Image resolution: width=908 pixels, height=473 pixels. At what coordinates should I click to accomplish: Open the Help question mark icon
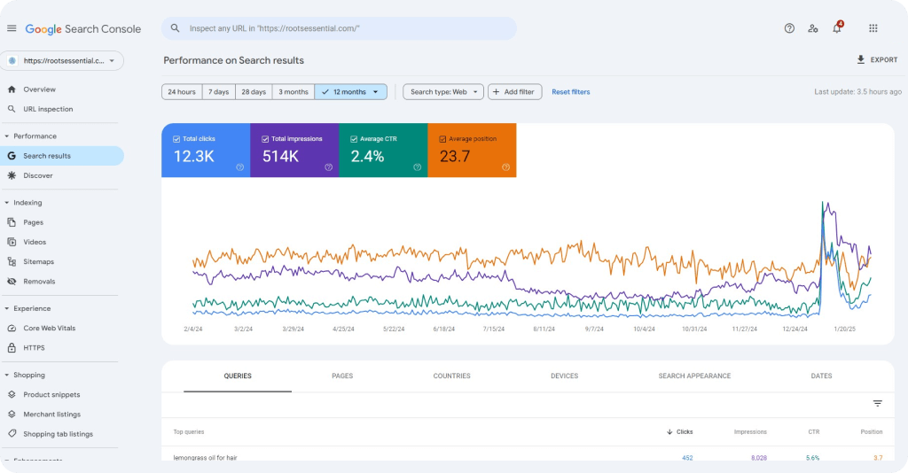pos(789,28)
